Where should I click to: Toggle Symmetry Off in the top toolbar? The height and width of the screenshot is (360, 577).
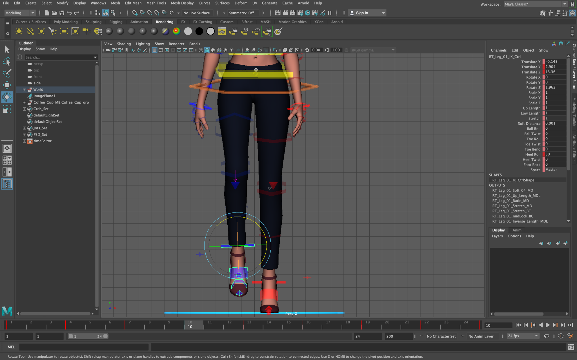pyautogui.click(x=243, y=13)
